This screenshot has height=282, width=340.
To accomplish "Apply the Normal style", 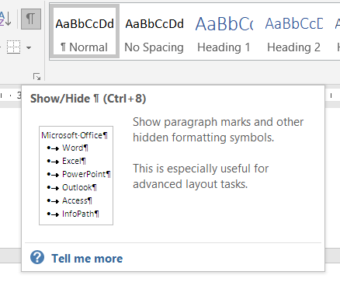I will pyautogui.click(x=85, y=32).
